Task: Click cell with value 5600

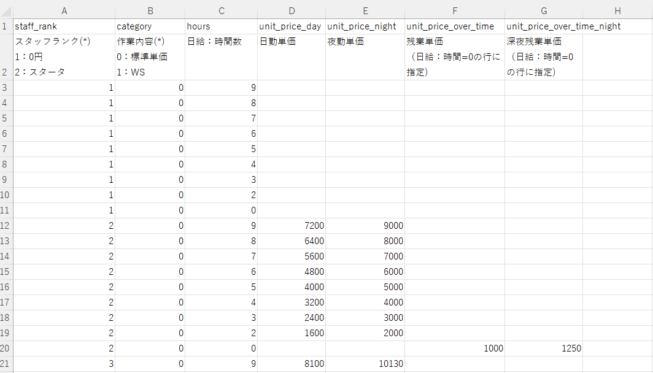Action: coord(292,256)
